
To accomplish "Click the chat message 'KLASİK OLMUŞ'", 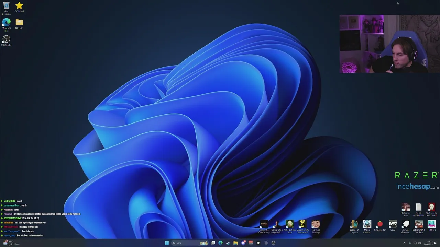I will [x=31, y=218].
